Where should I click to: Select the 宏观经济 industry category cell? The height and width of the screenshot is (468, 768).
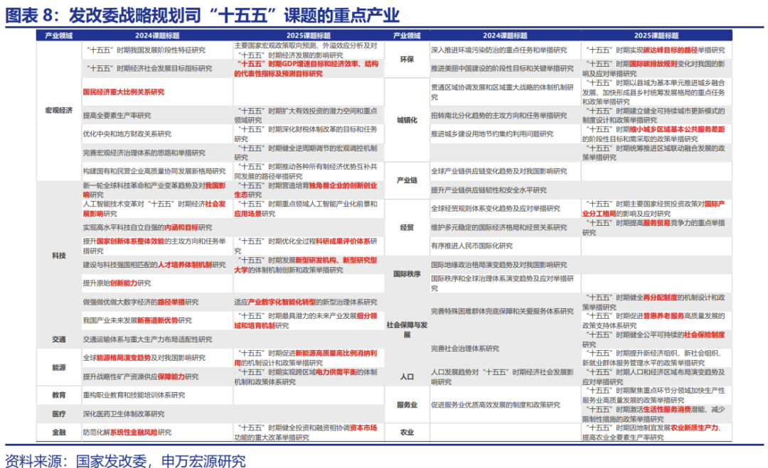pyautogui.click(x=58, y=110)
